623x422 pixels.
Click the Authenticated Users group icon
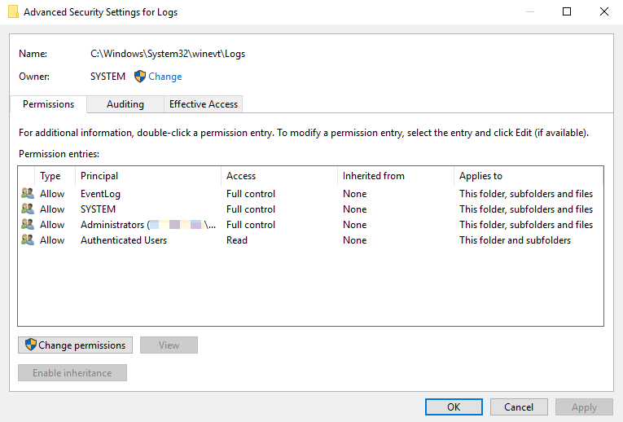[x=28, y=240]
